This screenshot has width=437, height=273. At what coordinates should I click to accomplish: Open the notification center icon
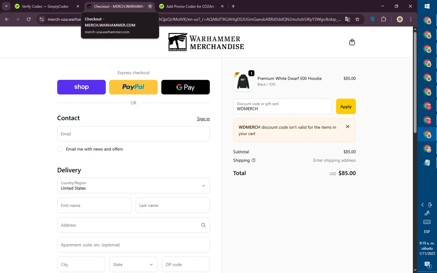click(427, 265)
